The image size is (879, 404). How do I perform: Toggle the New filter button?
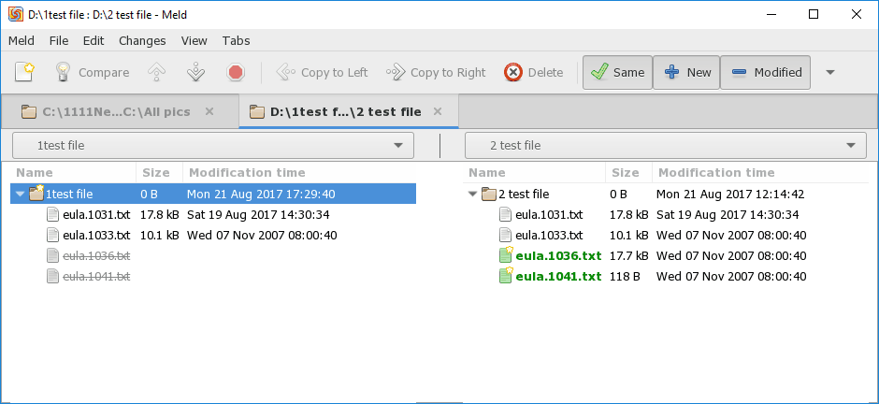point(686,72)
